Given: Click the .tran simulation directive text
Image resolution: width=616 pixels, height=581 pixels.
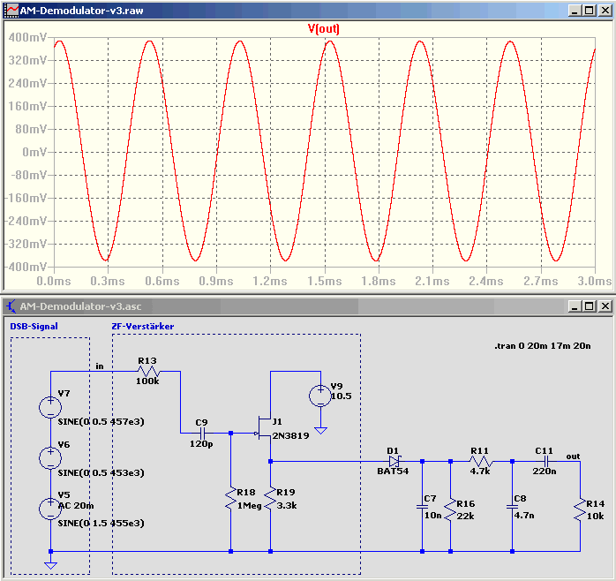Looking at the screenshot, I should 543,346.
